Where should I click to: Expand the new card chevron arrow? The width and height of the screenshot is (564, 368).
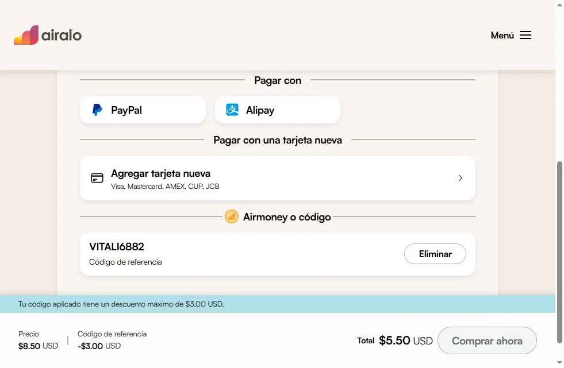tap(461, 178)
